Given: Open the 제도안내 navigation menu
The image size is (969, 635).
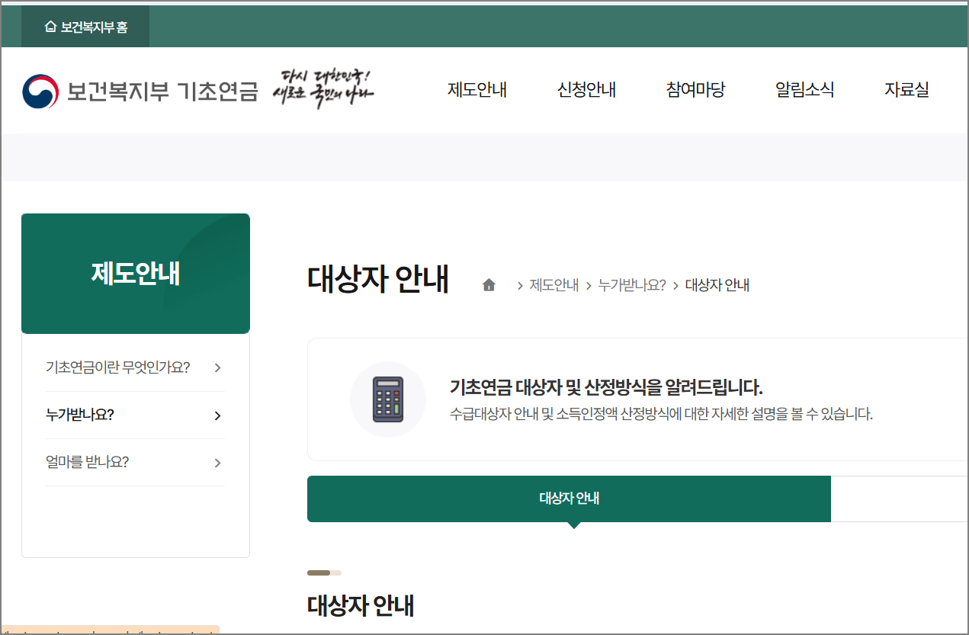Looking at the screenshot, I should tap(476, 89).
